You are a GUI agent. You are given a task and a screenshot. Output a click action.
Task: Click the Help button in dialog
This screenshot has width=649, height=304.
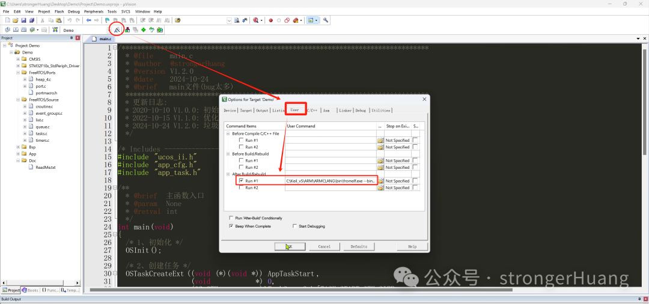[x=412, y=246]
